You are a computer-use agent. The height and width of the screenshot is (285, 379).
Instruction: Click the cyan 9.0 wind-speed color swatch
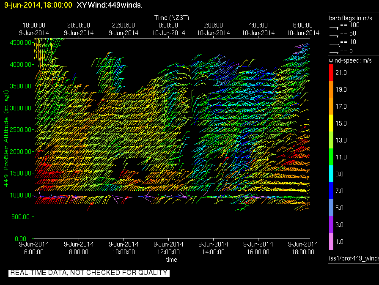point(331,174)
